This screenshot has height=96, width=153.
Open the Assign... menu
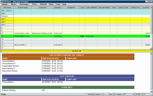(5, 4)
